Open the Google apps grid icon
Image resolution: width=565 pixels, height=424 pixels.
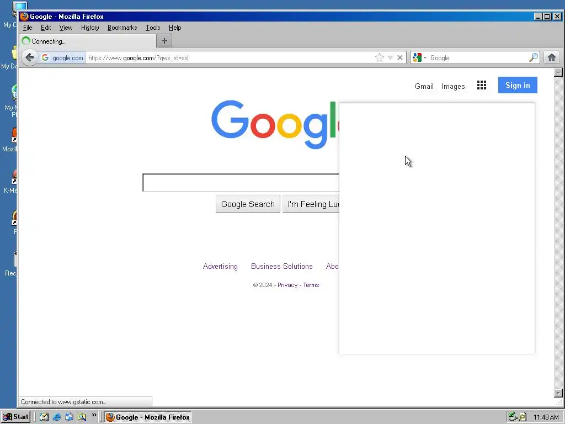point(481,85)
